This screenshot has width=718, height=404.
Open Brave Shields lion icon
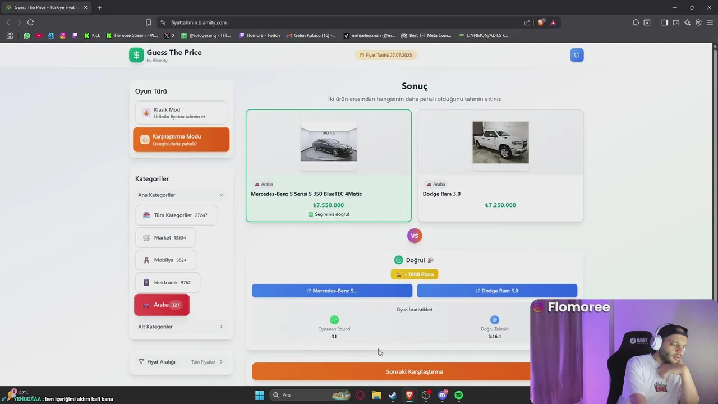click(x=541, y=22)
